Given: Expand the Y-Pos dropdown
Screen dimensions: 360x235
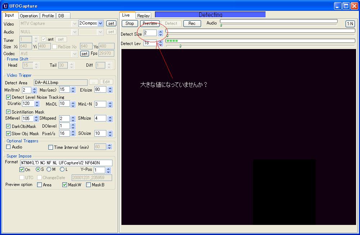Looking at the screenshot, I should click(108, 170).
